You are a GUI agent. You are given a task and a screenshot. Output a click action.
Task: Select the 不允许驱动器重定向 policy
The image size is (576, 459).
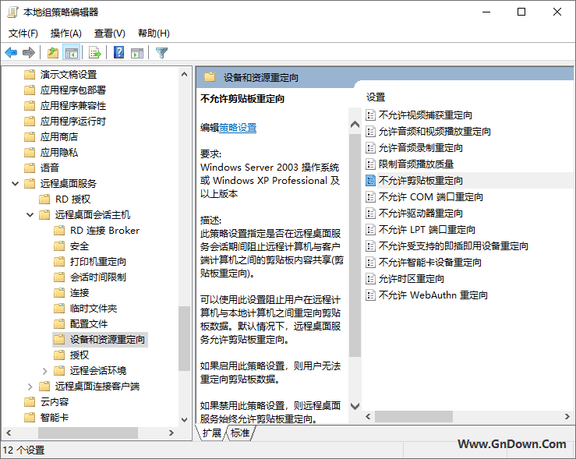(x=421, y=214)
